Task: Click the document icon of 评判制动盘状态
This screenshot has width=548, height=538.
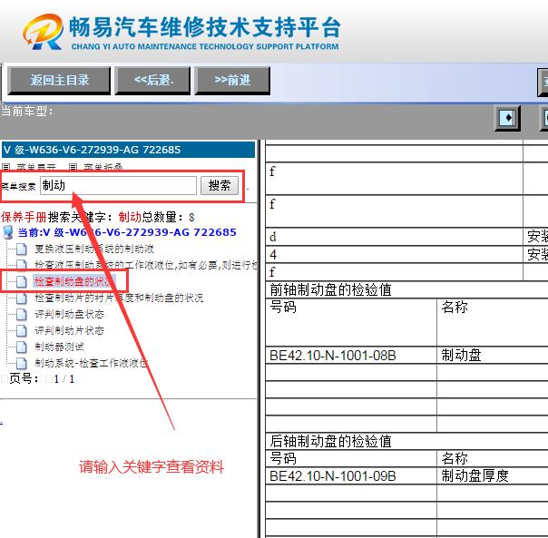Action: (x=21, y=315)
